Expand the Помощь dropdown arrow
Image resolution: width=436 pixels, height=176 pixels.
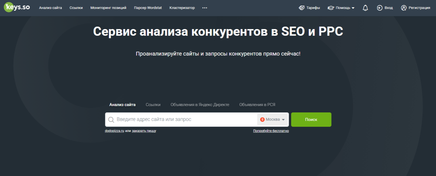[x=353, y=8]
